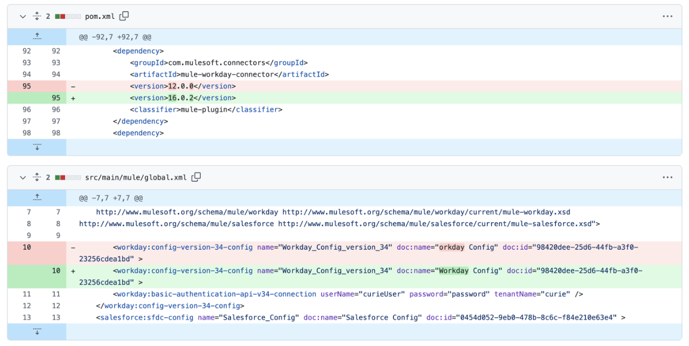
Task: Click the classifier value mule-plugin
Action: coord(204,109)
